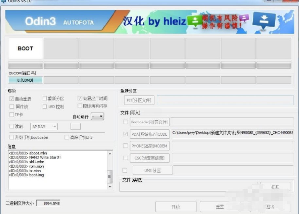This screenshot has height=214, width=299.
Task: Toggle the 恢复出厂时间 checkbox
Action: click(80, 98)
